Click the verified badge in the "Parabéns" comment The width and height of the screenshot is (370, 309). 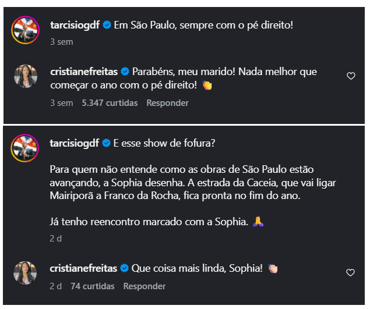pos(125,72)
